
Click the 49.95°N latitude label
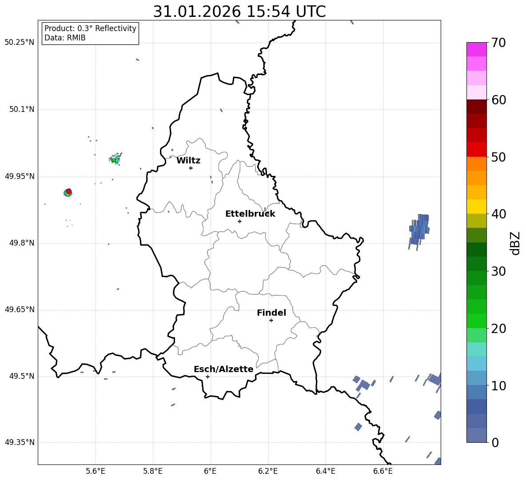tap(20, 176)
